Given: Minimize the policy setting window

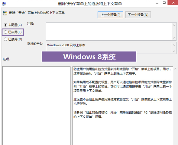Looking at the screenshot, I should tap(157, 3).
